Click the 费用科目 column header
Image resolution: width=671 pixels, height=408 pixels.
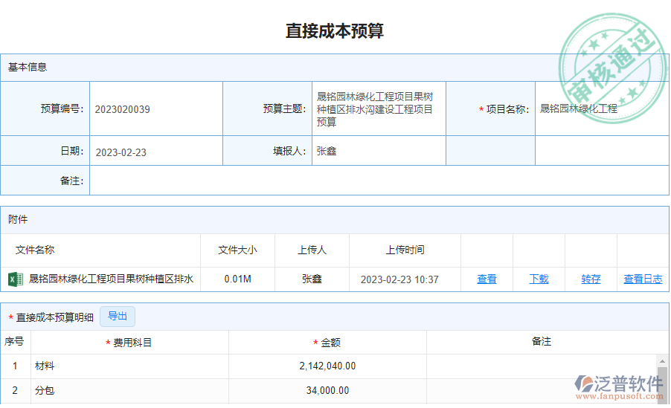pyautogui.click(x=132, y=343)
